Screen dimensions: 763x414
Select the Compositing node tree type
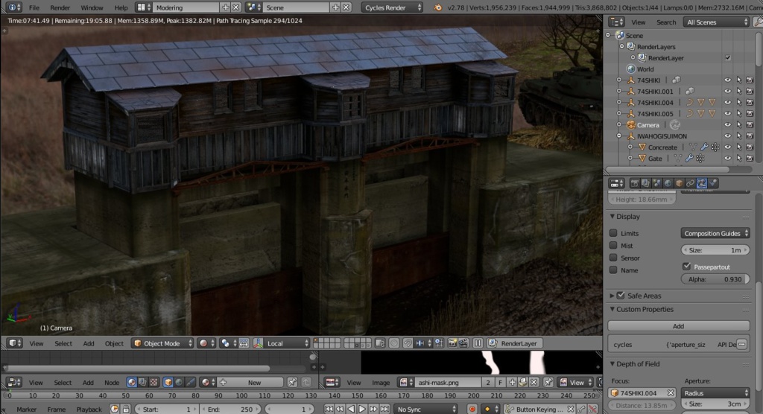click(x=142, y=383)
